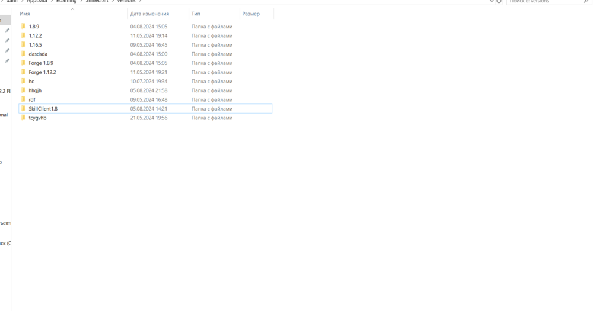Click the date 11.05.2024 19:21
Image resolution: width=593 pixels, height=311 pixels.
click(x=149, y=72)
